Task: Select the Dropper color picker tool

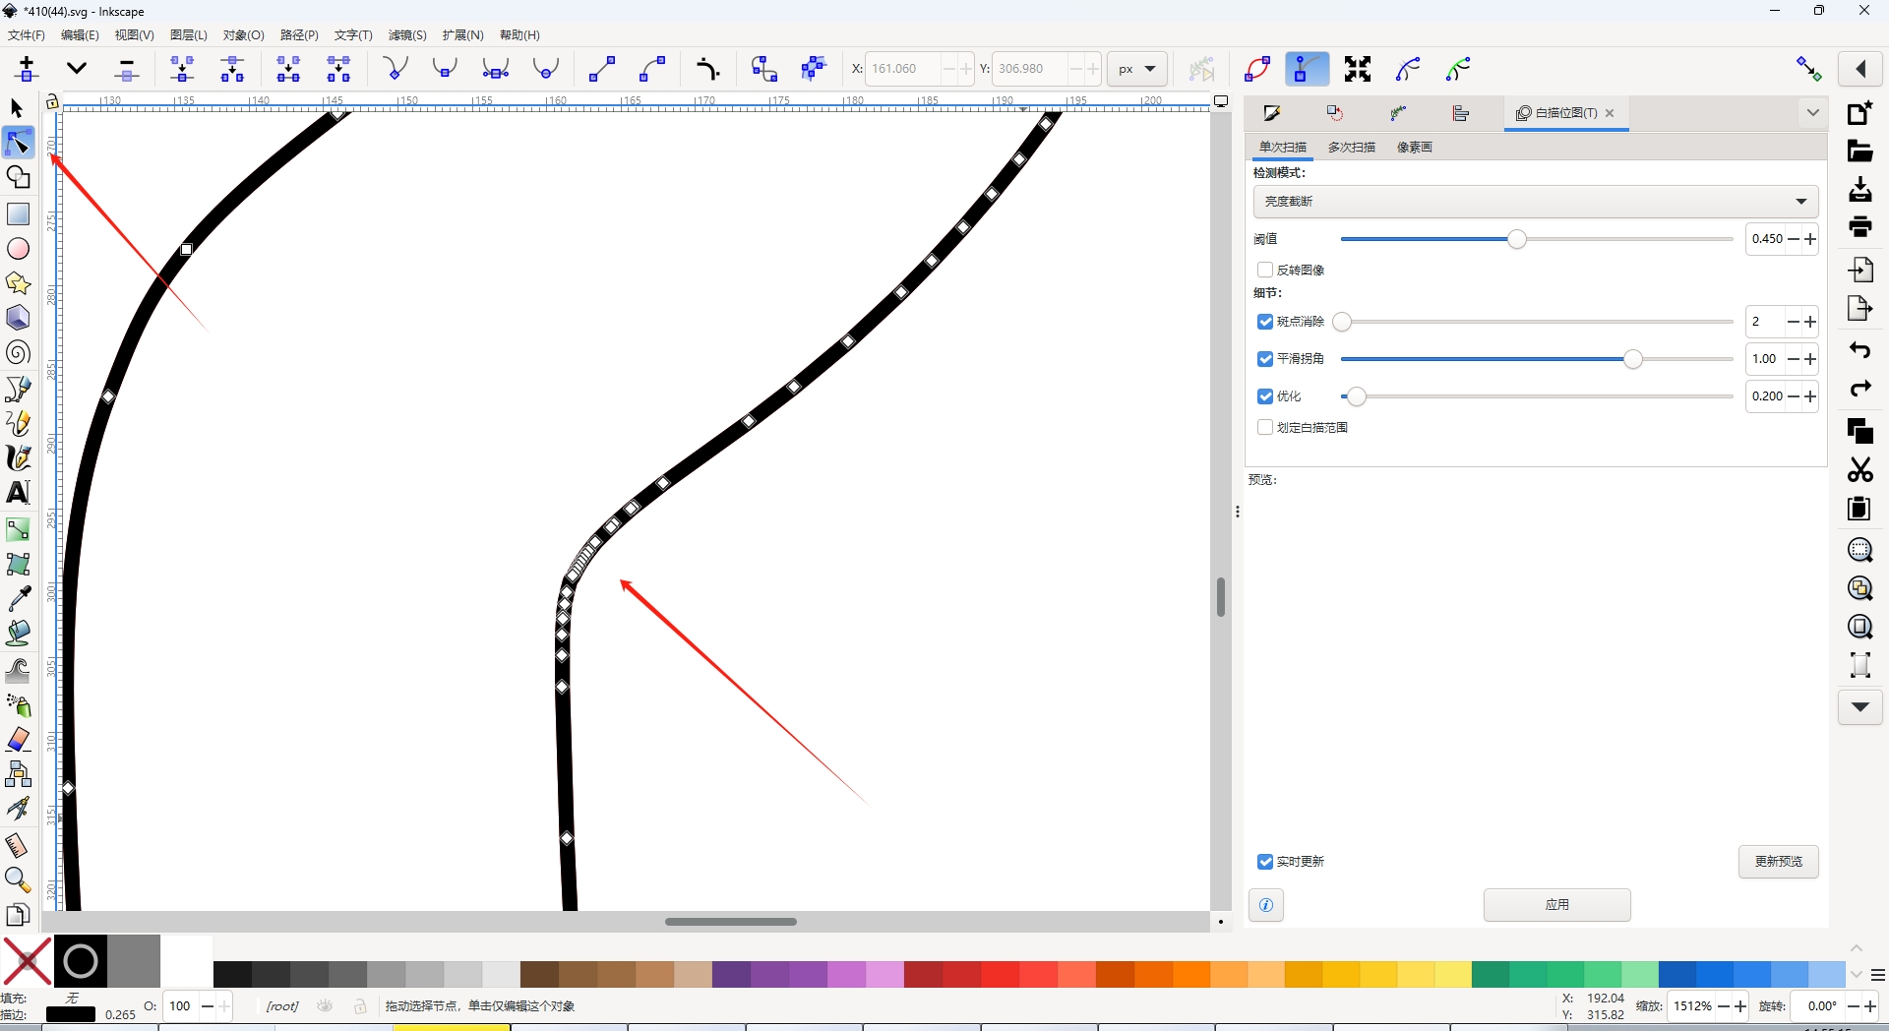Action: [18, 598]
